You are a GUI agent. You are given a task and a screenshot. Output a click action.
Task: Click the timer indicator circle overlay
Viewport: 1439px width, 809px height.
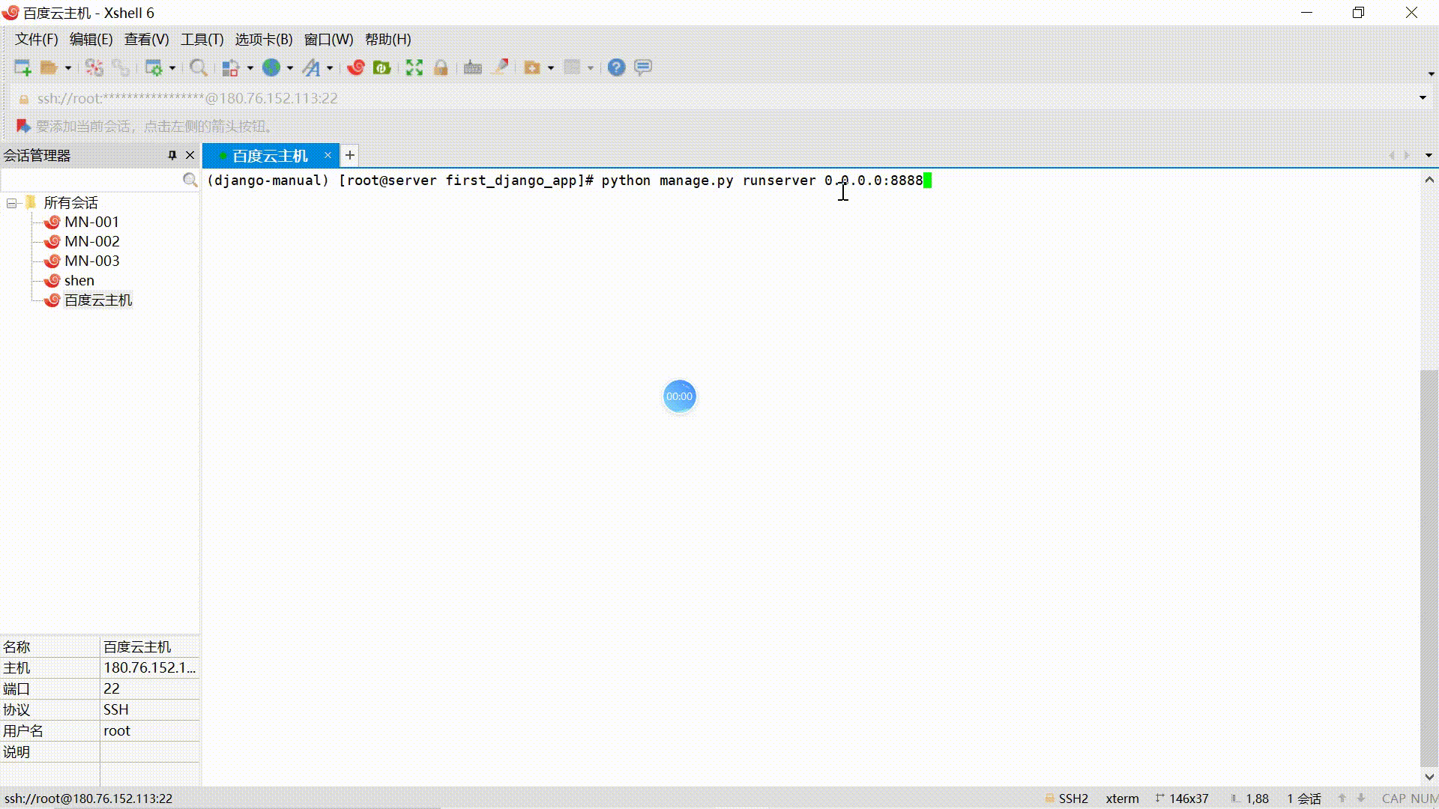coord(679,395)
